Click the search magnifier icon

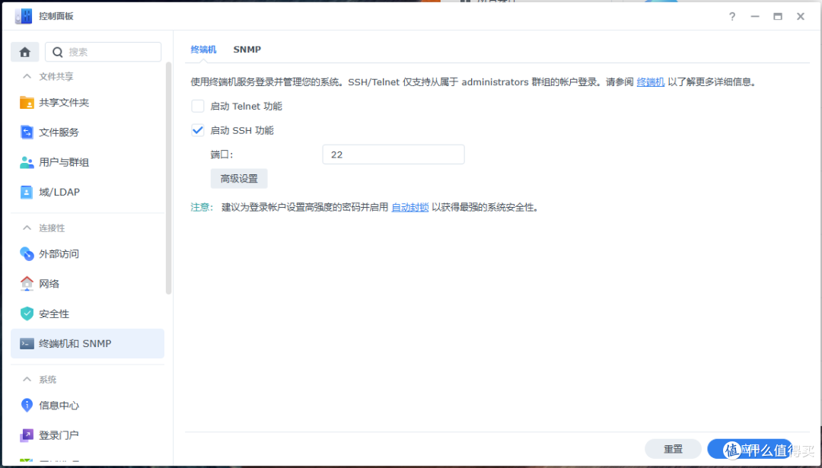pos(58,52)
